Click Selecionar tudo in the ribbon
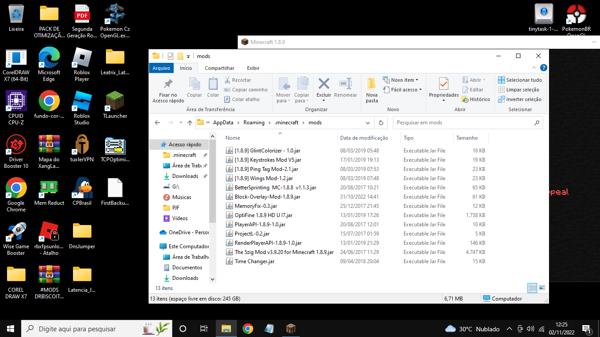This screenshot has height=337, width=600. click(520, 80)
